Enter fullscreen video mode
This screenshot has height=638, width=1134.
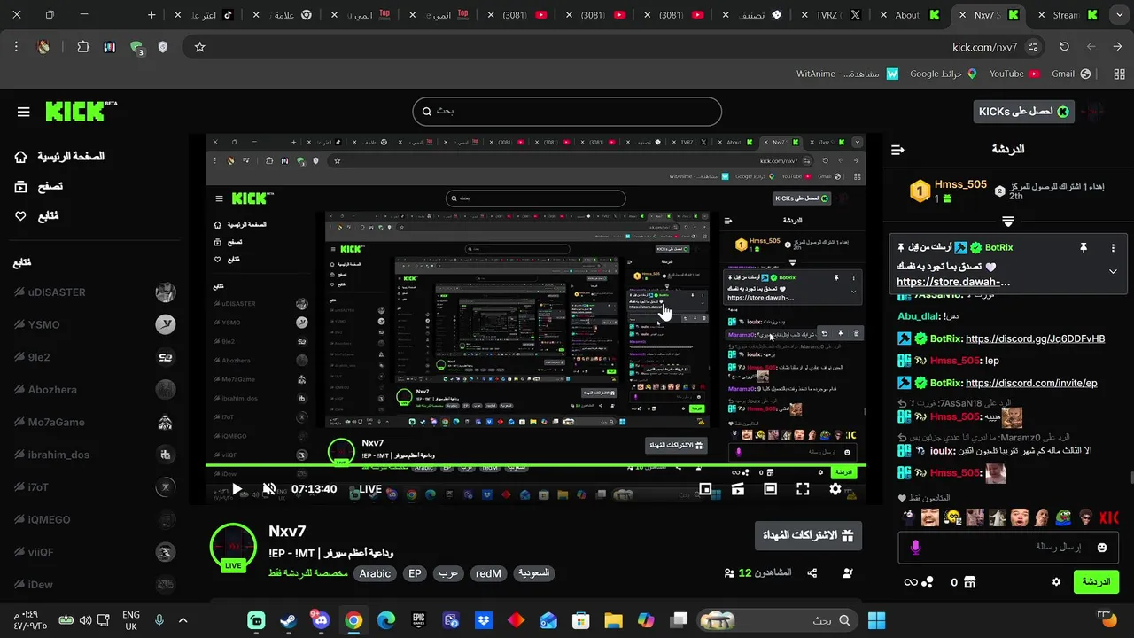point(803,489)
